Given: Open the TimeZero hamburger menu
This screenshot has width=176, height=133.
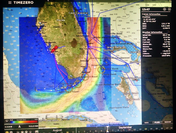Looking at the screenshot, I should click(x=10, y=2).
